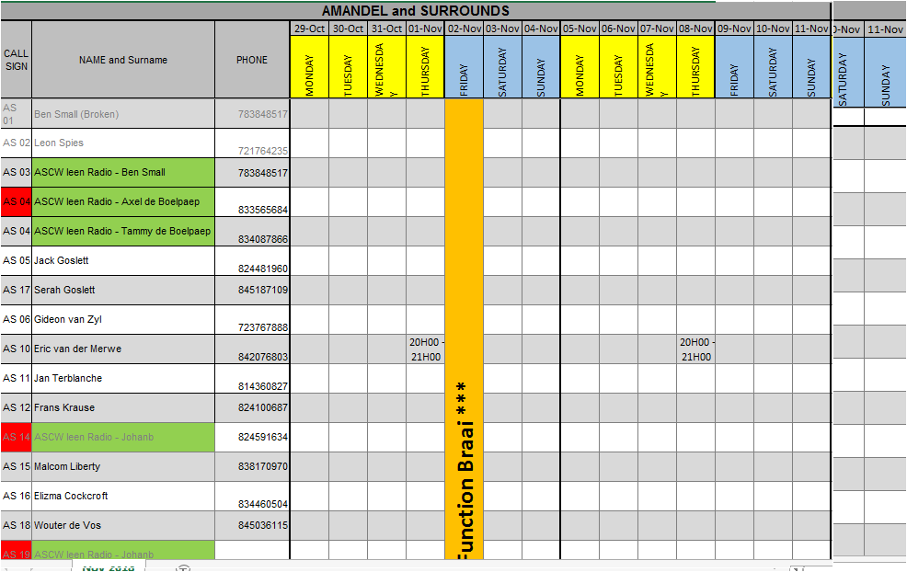The height and width of the screenshot is (572, 907).
Task: Click the CALL SIGN column header cell
Action: pos(16,60)
